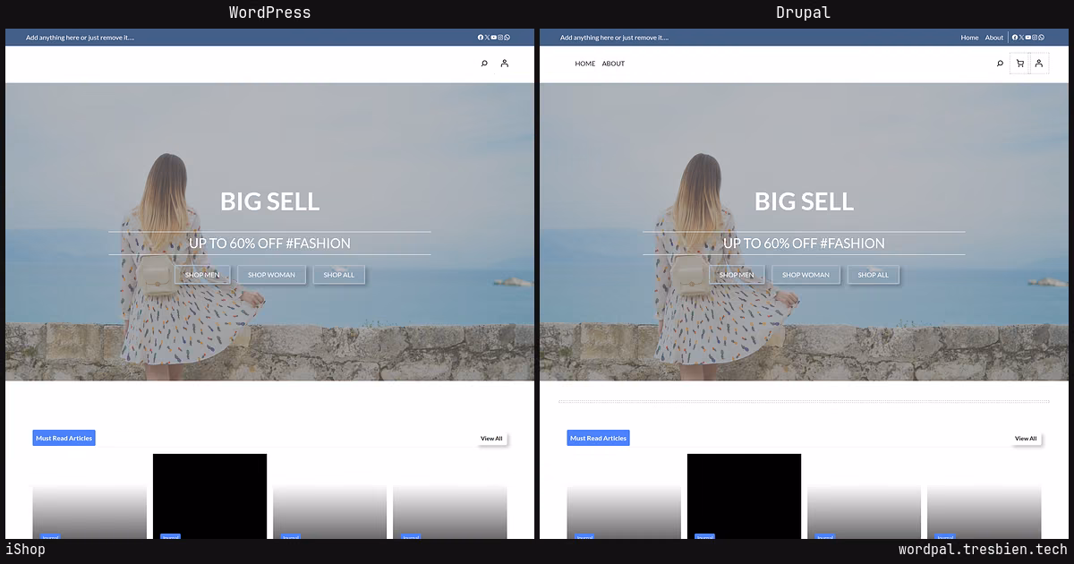1074x564 pixels.
Task: Click BIG SELL heading in WordPress hero
Action: tap(269, 201)
